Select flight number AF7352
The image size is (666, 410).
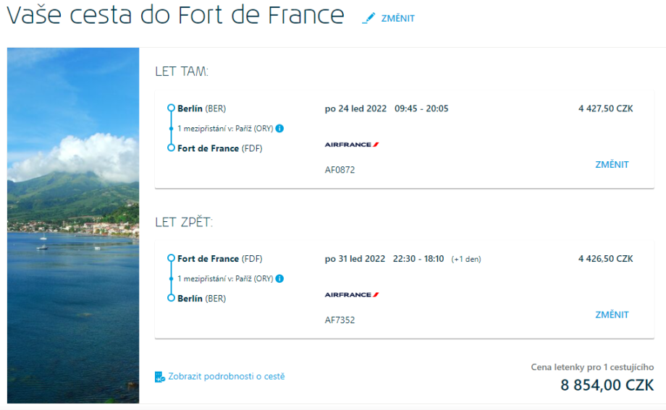coord(340,320)
